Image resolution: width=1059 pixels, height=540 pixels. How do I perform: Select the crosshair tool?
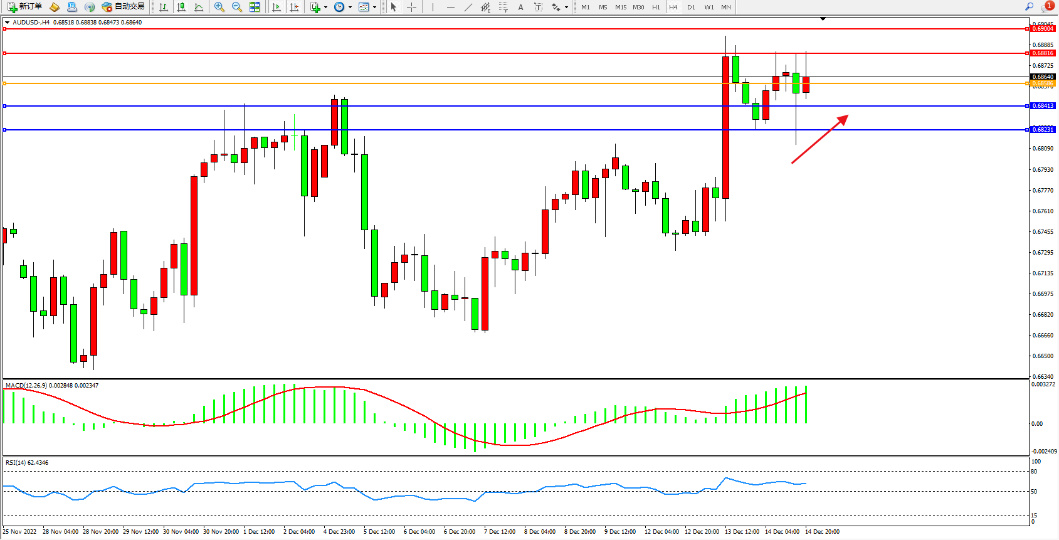coord(411,7)
